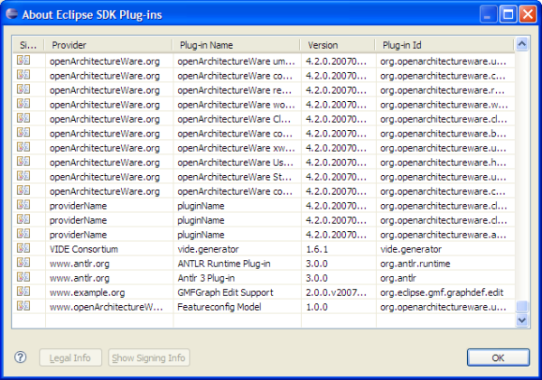
Task: Click signed icon in Antlr 3 Plug-in row
Action: tap(23, 277)
